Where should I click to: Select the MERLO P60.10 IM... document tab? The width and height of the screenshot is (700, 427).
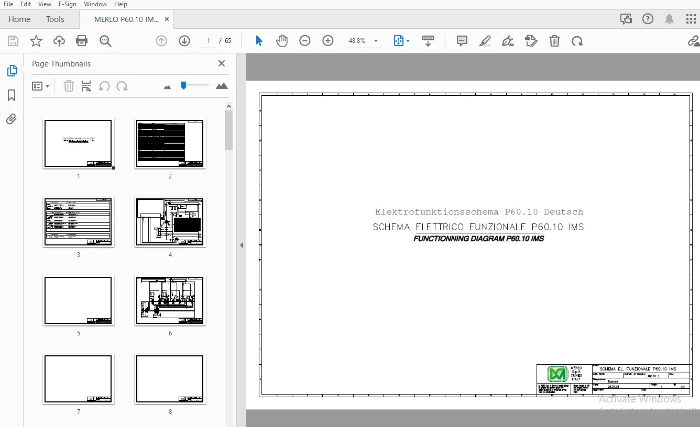tap(126, 19)
